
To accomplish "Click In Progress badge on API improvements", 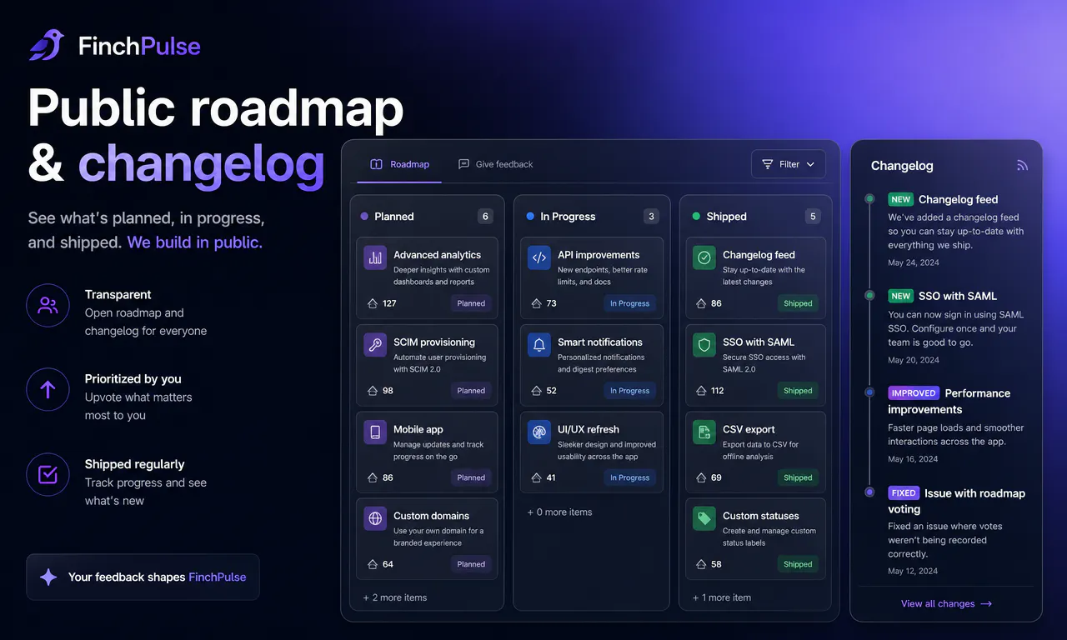I will click(629, 303).
